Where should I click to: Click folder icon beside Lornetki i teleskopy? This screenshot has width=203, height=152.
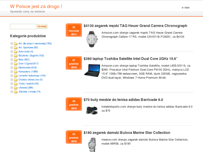pos(16,76)
